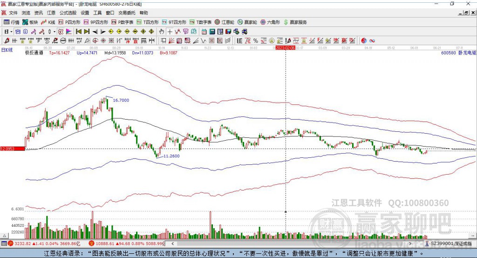477x258 pixels.
Task: Click the last yellow diamond arrow icon
Action: coord(151,32)
